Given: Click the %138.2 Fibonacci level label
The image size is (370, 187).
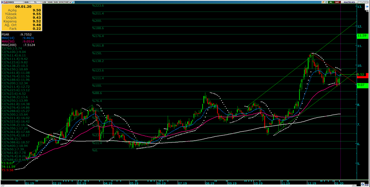Looking at the screenshot, I should (98, 61).
